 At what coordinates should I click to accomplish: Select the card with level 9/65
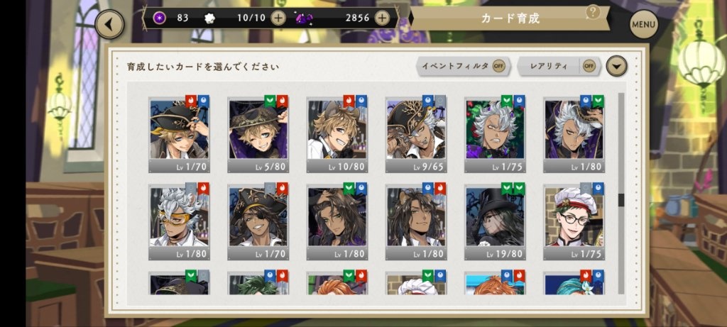416,134
